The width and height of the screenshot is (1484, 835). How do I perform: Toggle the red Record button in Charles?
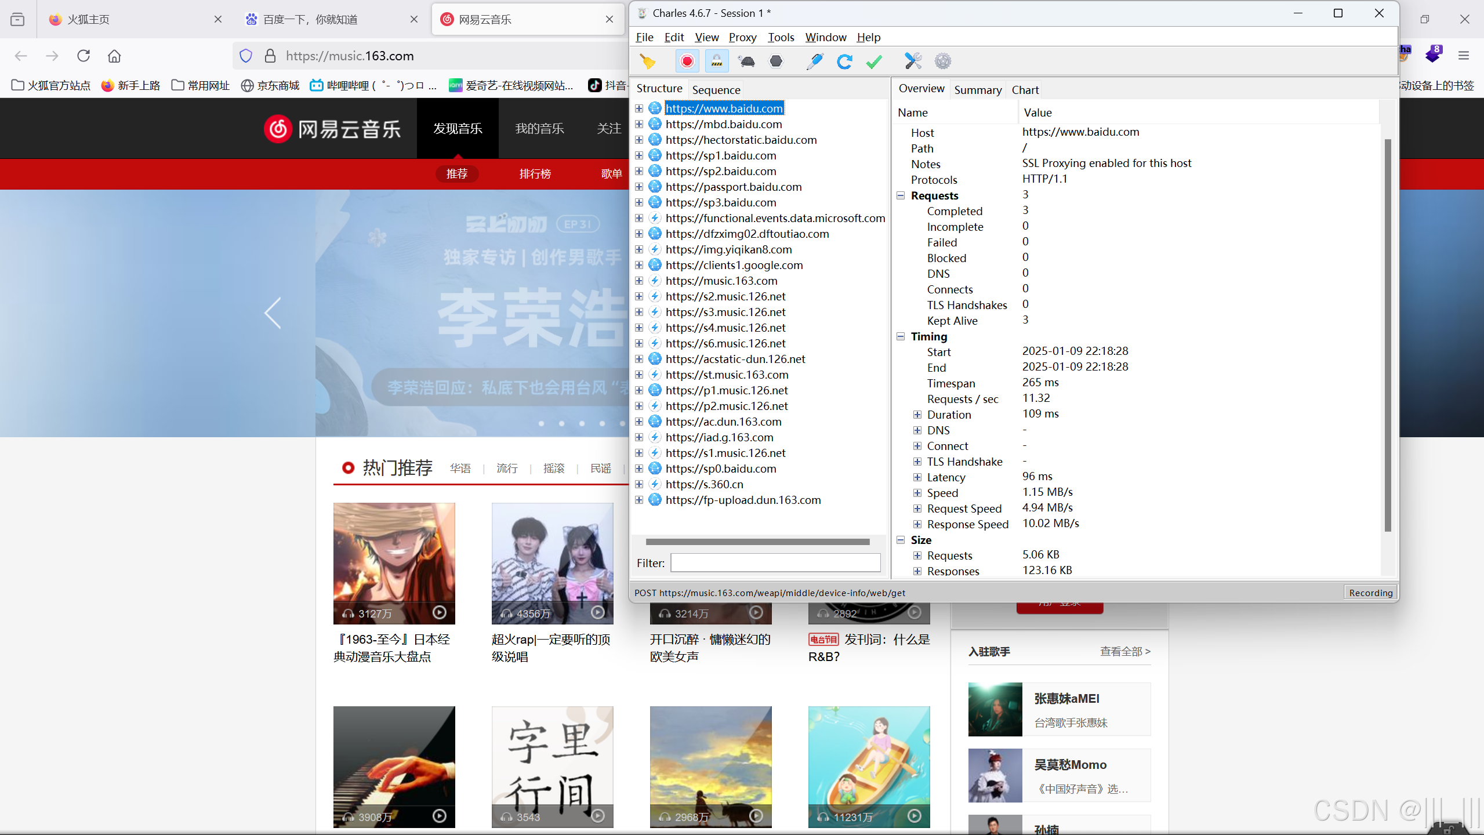pos(687,61)
